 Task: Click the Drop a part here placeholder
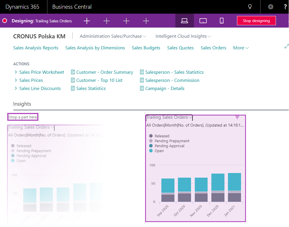(23, 117)
